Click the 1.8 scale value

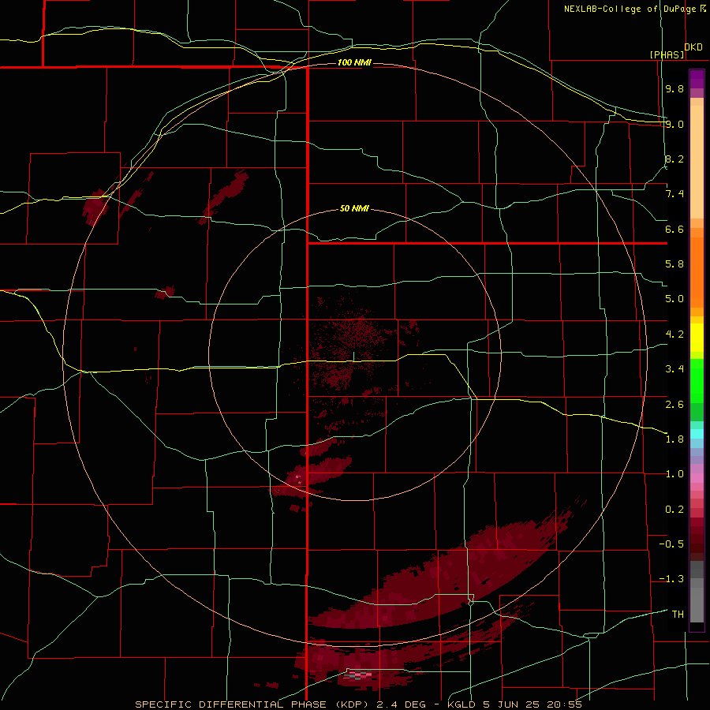[x=674, y=439]
